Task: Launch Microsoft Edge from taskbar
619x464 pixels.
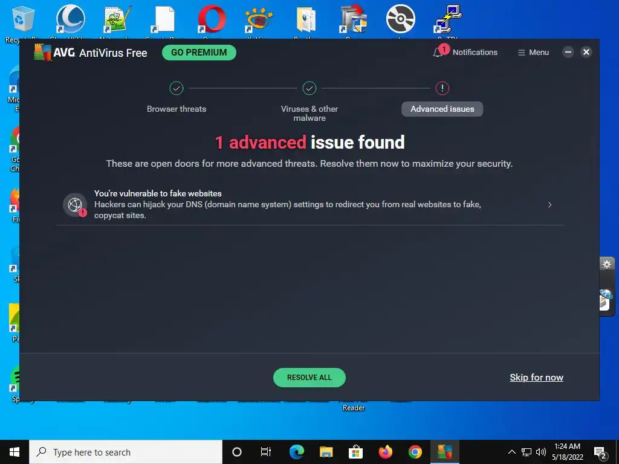Action: tap(296, 452)
